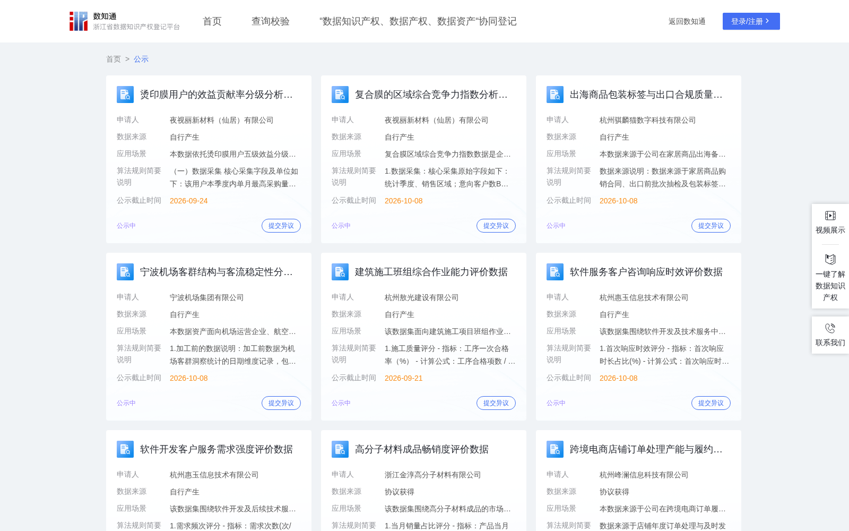Open title 建筑施工班组综合作业能力评价数据

[431, 272]
